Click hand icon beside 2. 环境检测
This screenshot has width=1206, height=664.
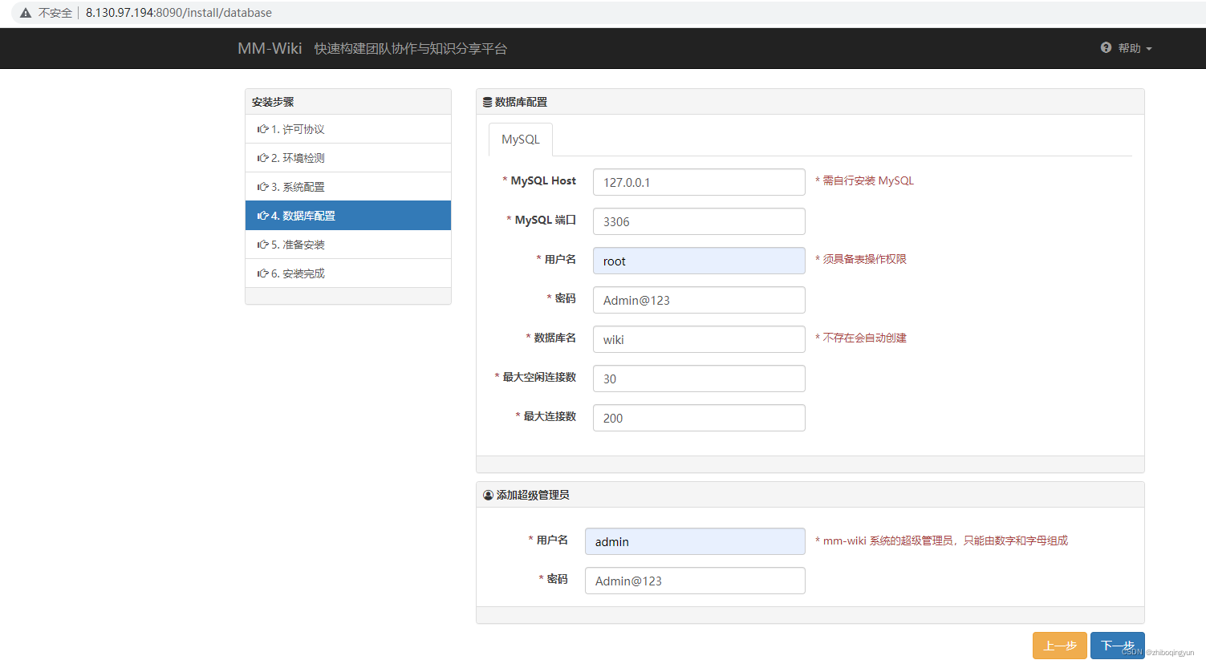coord(262,158)
